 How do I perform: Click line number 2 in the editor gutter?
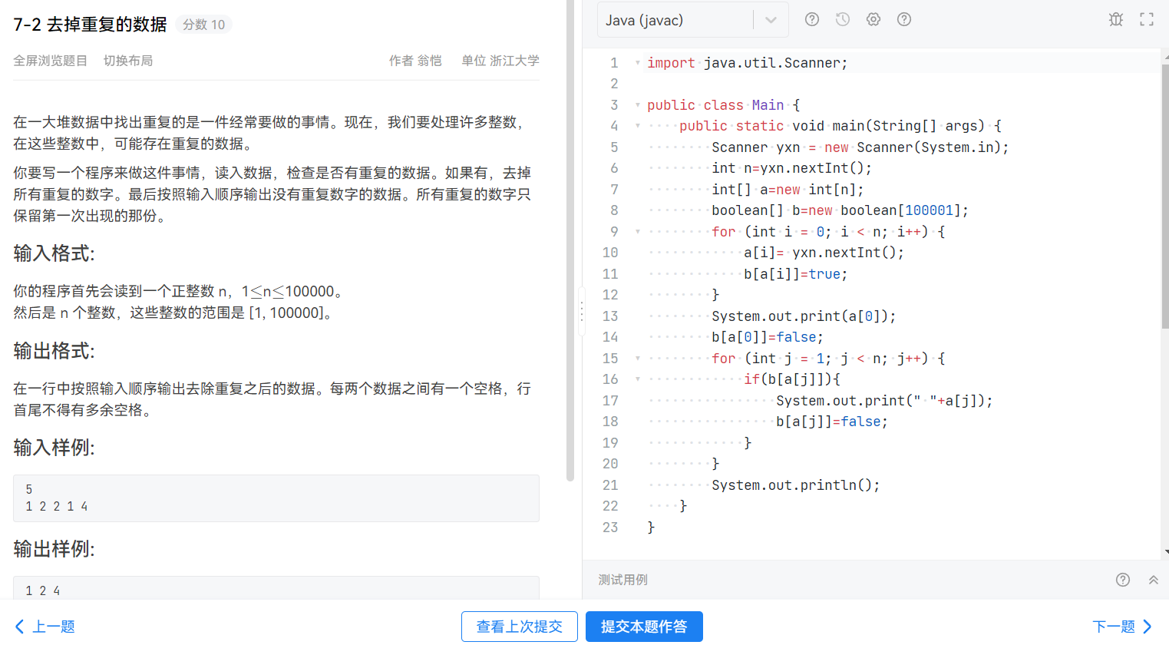pos(614,84)
